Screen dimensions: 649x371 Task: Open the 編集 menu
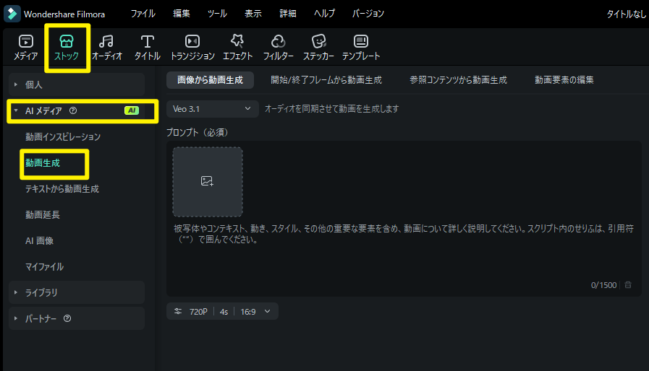182,14
